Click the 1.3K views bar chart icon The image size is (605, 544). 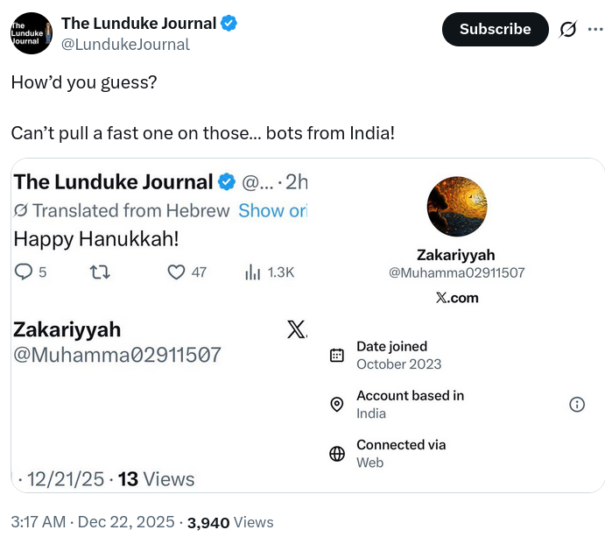253,272
